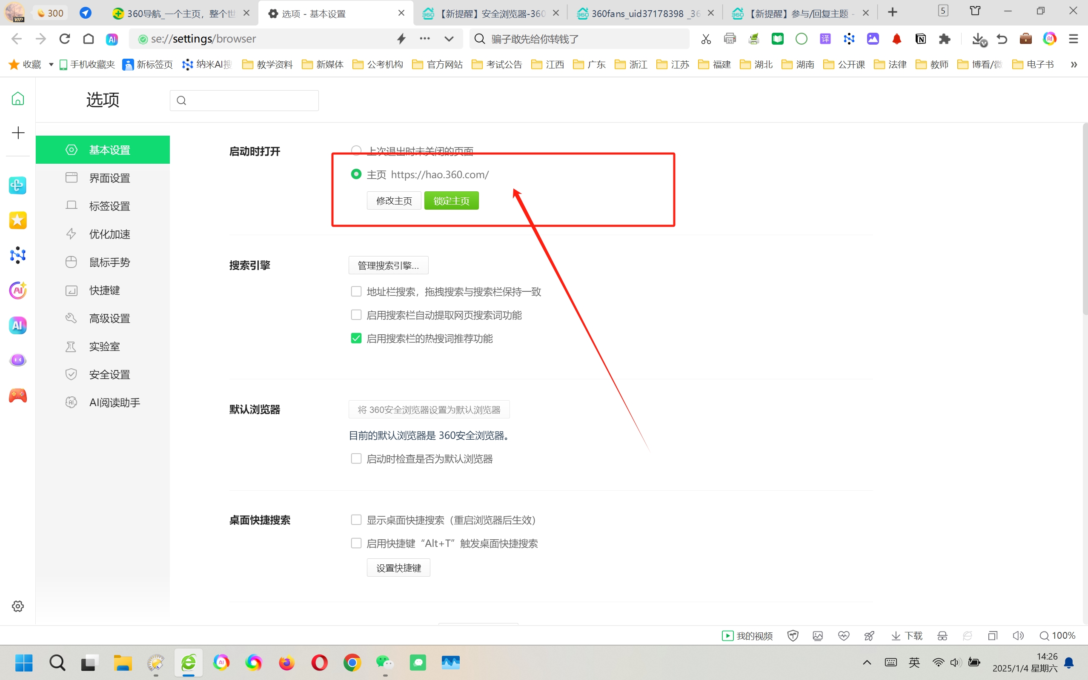Toggle 启动时检查是否为默认浏览器 checkbox

coord(356,458)
